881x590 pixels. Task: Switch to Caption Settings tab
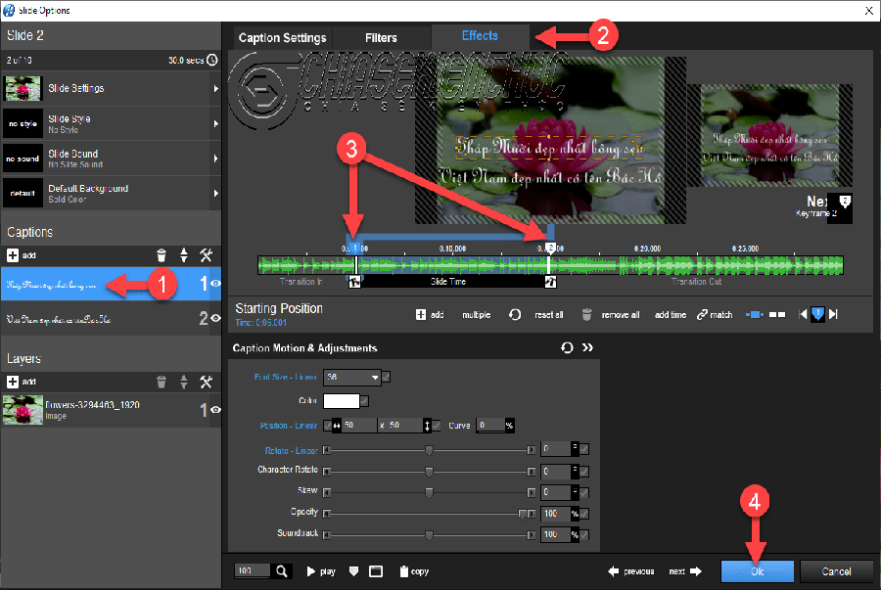pyautogui.click(x=283, y=38)
